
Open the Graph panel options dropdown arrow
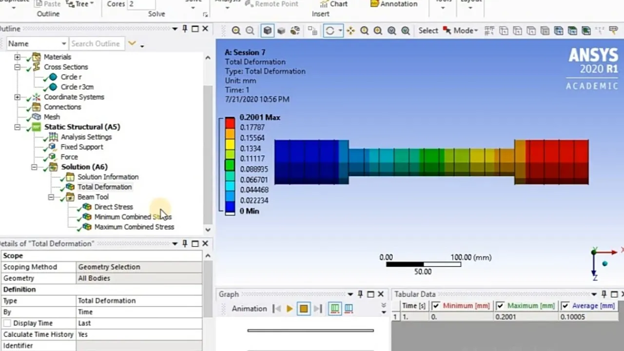coord(350,294)
